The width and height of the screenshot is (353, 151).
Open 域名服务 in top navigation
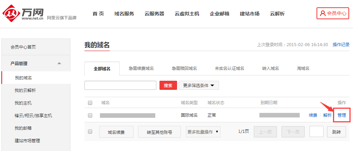[124, 14]
